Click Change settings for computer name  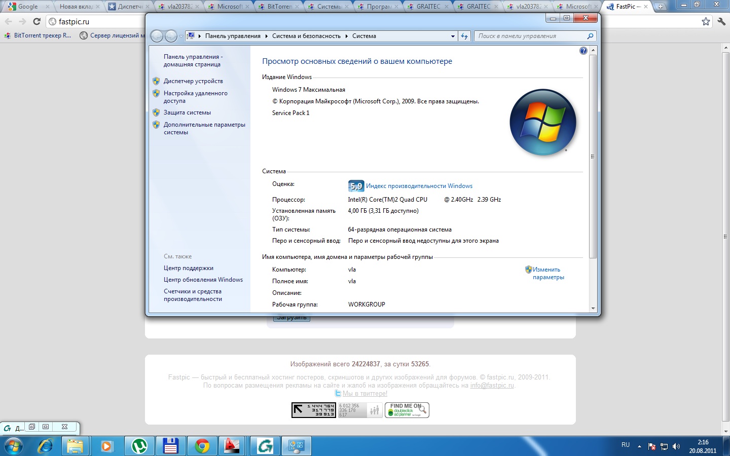tap(548, 273)
